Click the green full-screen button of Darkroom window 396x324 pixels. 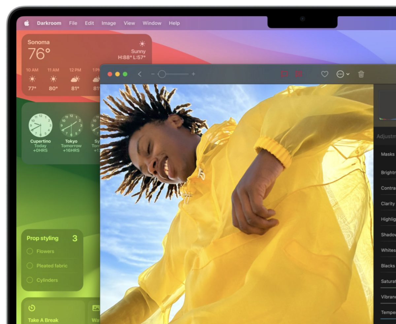click(125, 74)
